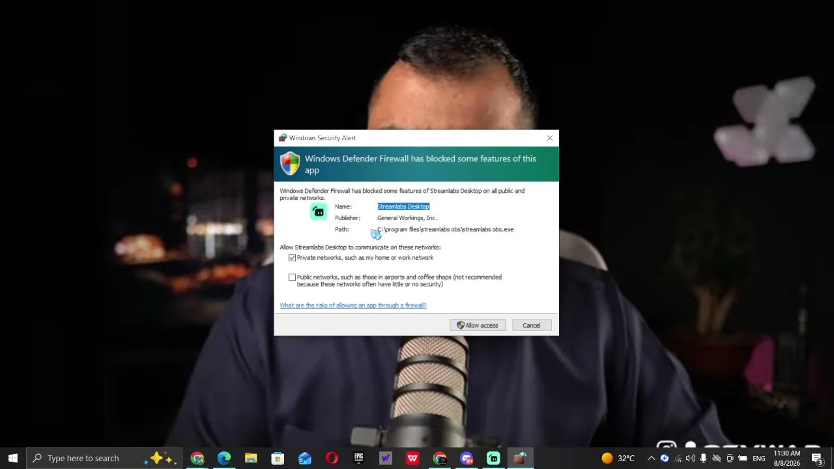
Task: Switch input language via ENG indicator
Action: [x=759, y=458]
